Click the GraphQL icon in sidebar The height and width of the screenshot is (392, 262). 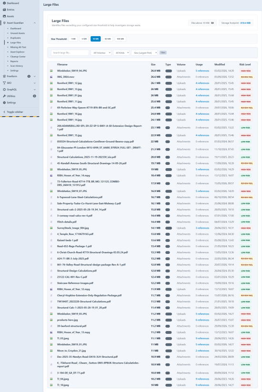point(4,89)
